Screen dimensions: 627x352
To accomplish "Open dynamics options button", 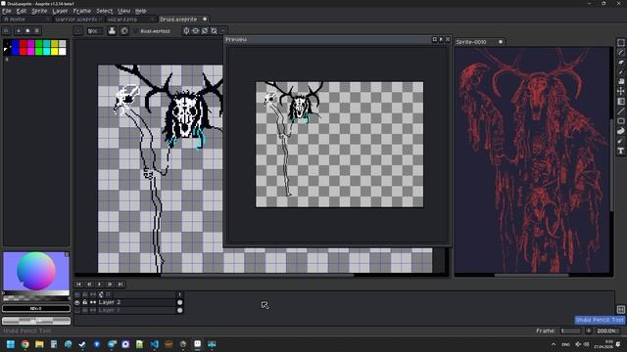I will point(124,30).
